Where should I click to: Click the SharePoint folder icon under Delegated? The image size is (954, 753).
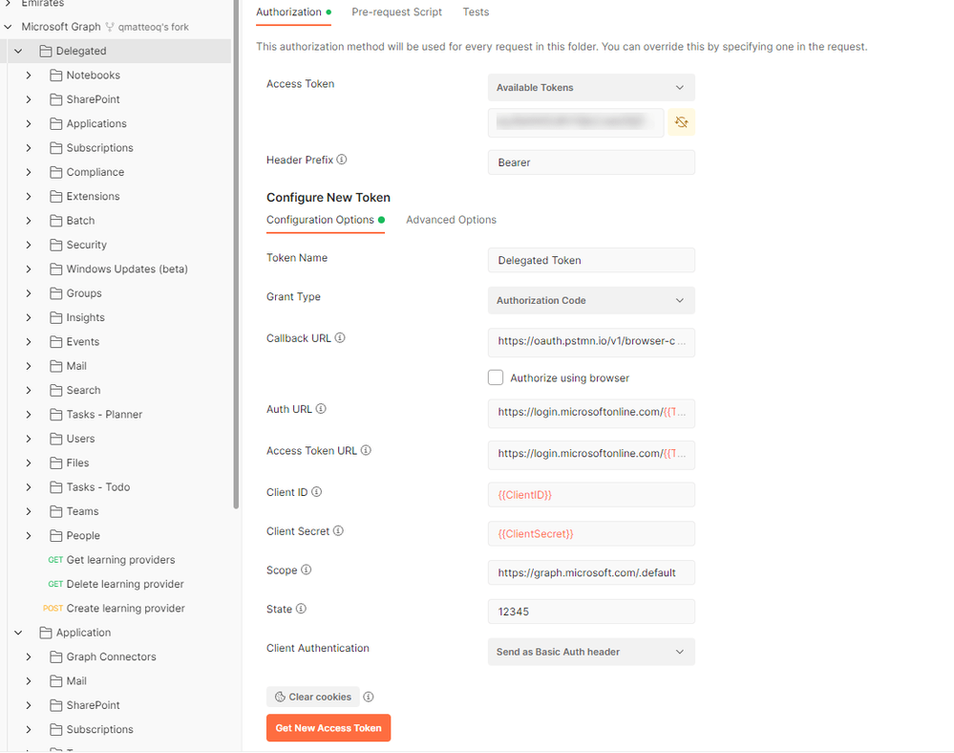point(56,99)
